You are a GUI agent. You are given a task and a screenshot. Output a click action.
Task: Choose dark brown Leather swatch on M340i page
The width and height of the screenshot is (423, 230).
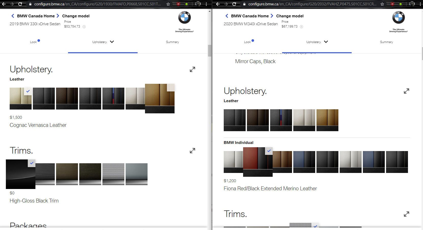coord(258,120)
